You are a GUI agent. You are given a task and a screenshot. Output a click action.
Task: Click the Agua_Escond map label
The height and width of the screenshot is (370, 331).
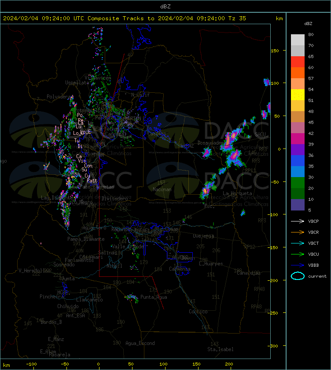[x=140, y=343]
